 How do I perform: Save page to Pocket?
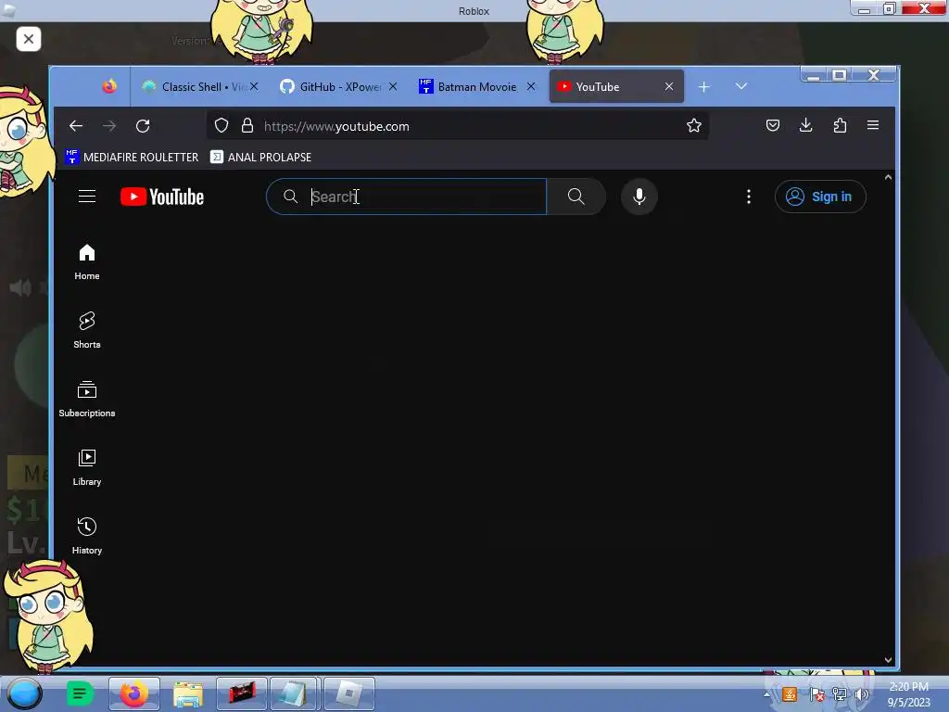(x=773, y=125)
